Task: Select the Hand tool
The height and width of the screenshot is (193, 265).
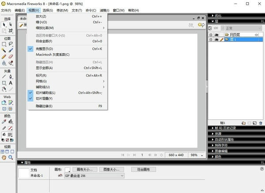Action: tap(4, 157)
